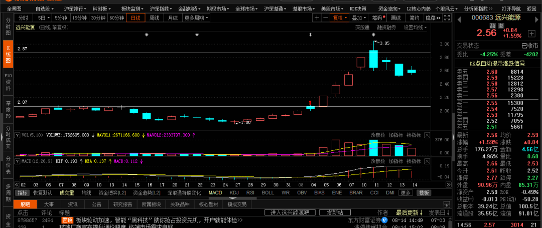The width and height of the screenshot is (542, 228).
Task: Close the VOL indicator panel
Action: (x=427, y=135)
